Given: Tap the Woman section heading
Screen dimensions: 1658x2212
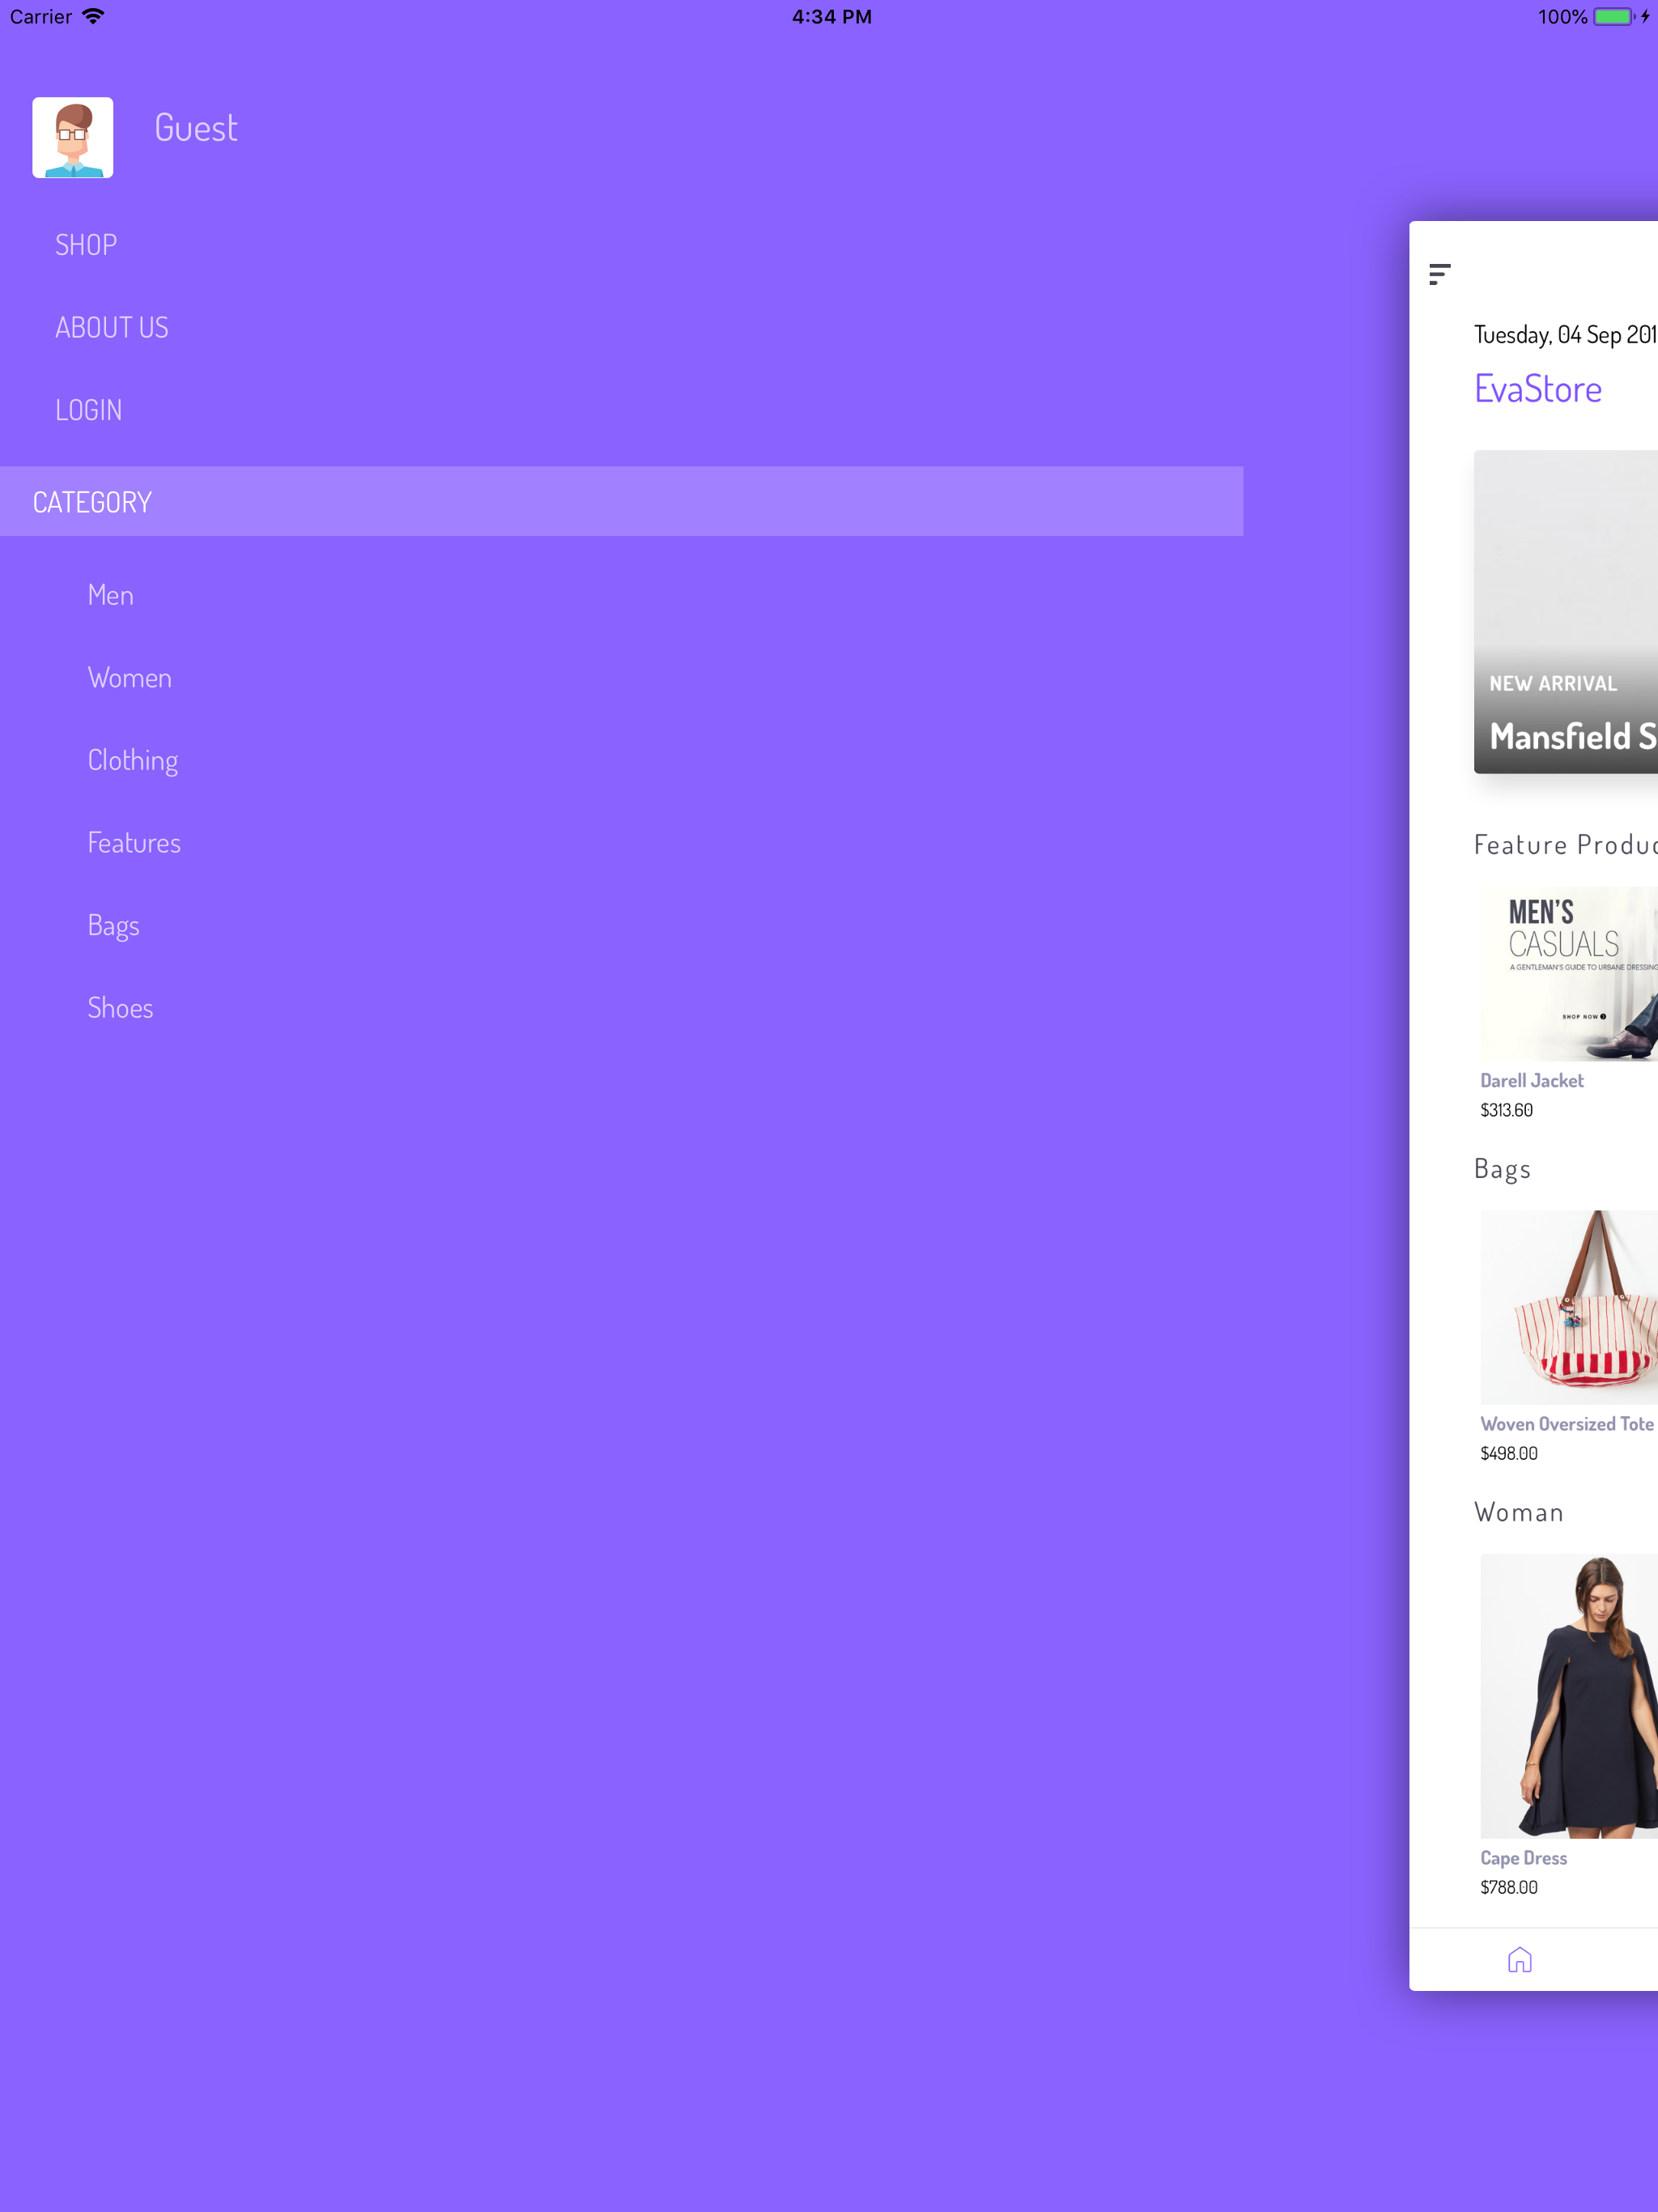Looking at the screenshot, I should point(1518,1512).
